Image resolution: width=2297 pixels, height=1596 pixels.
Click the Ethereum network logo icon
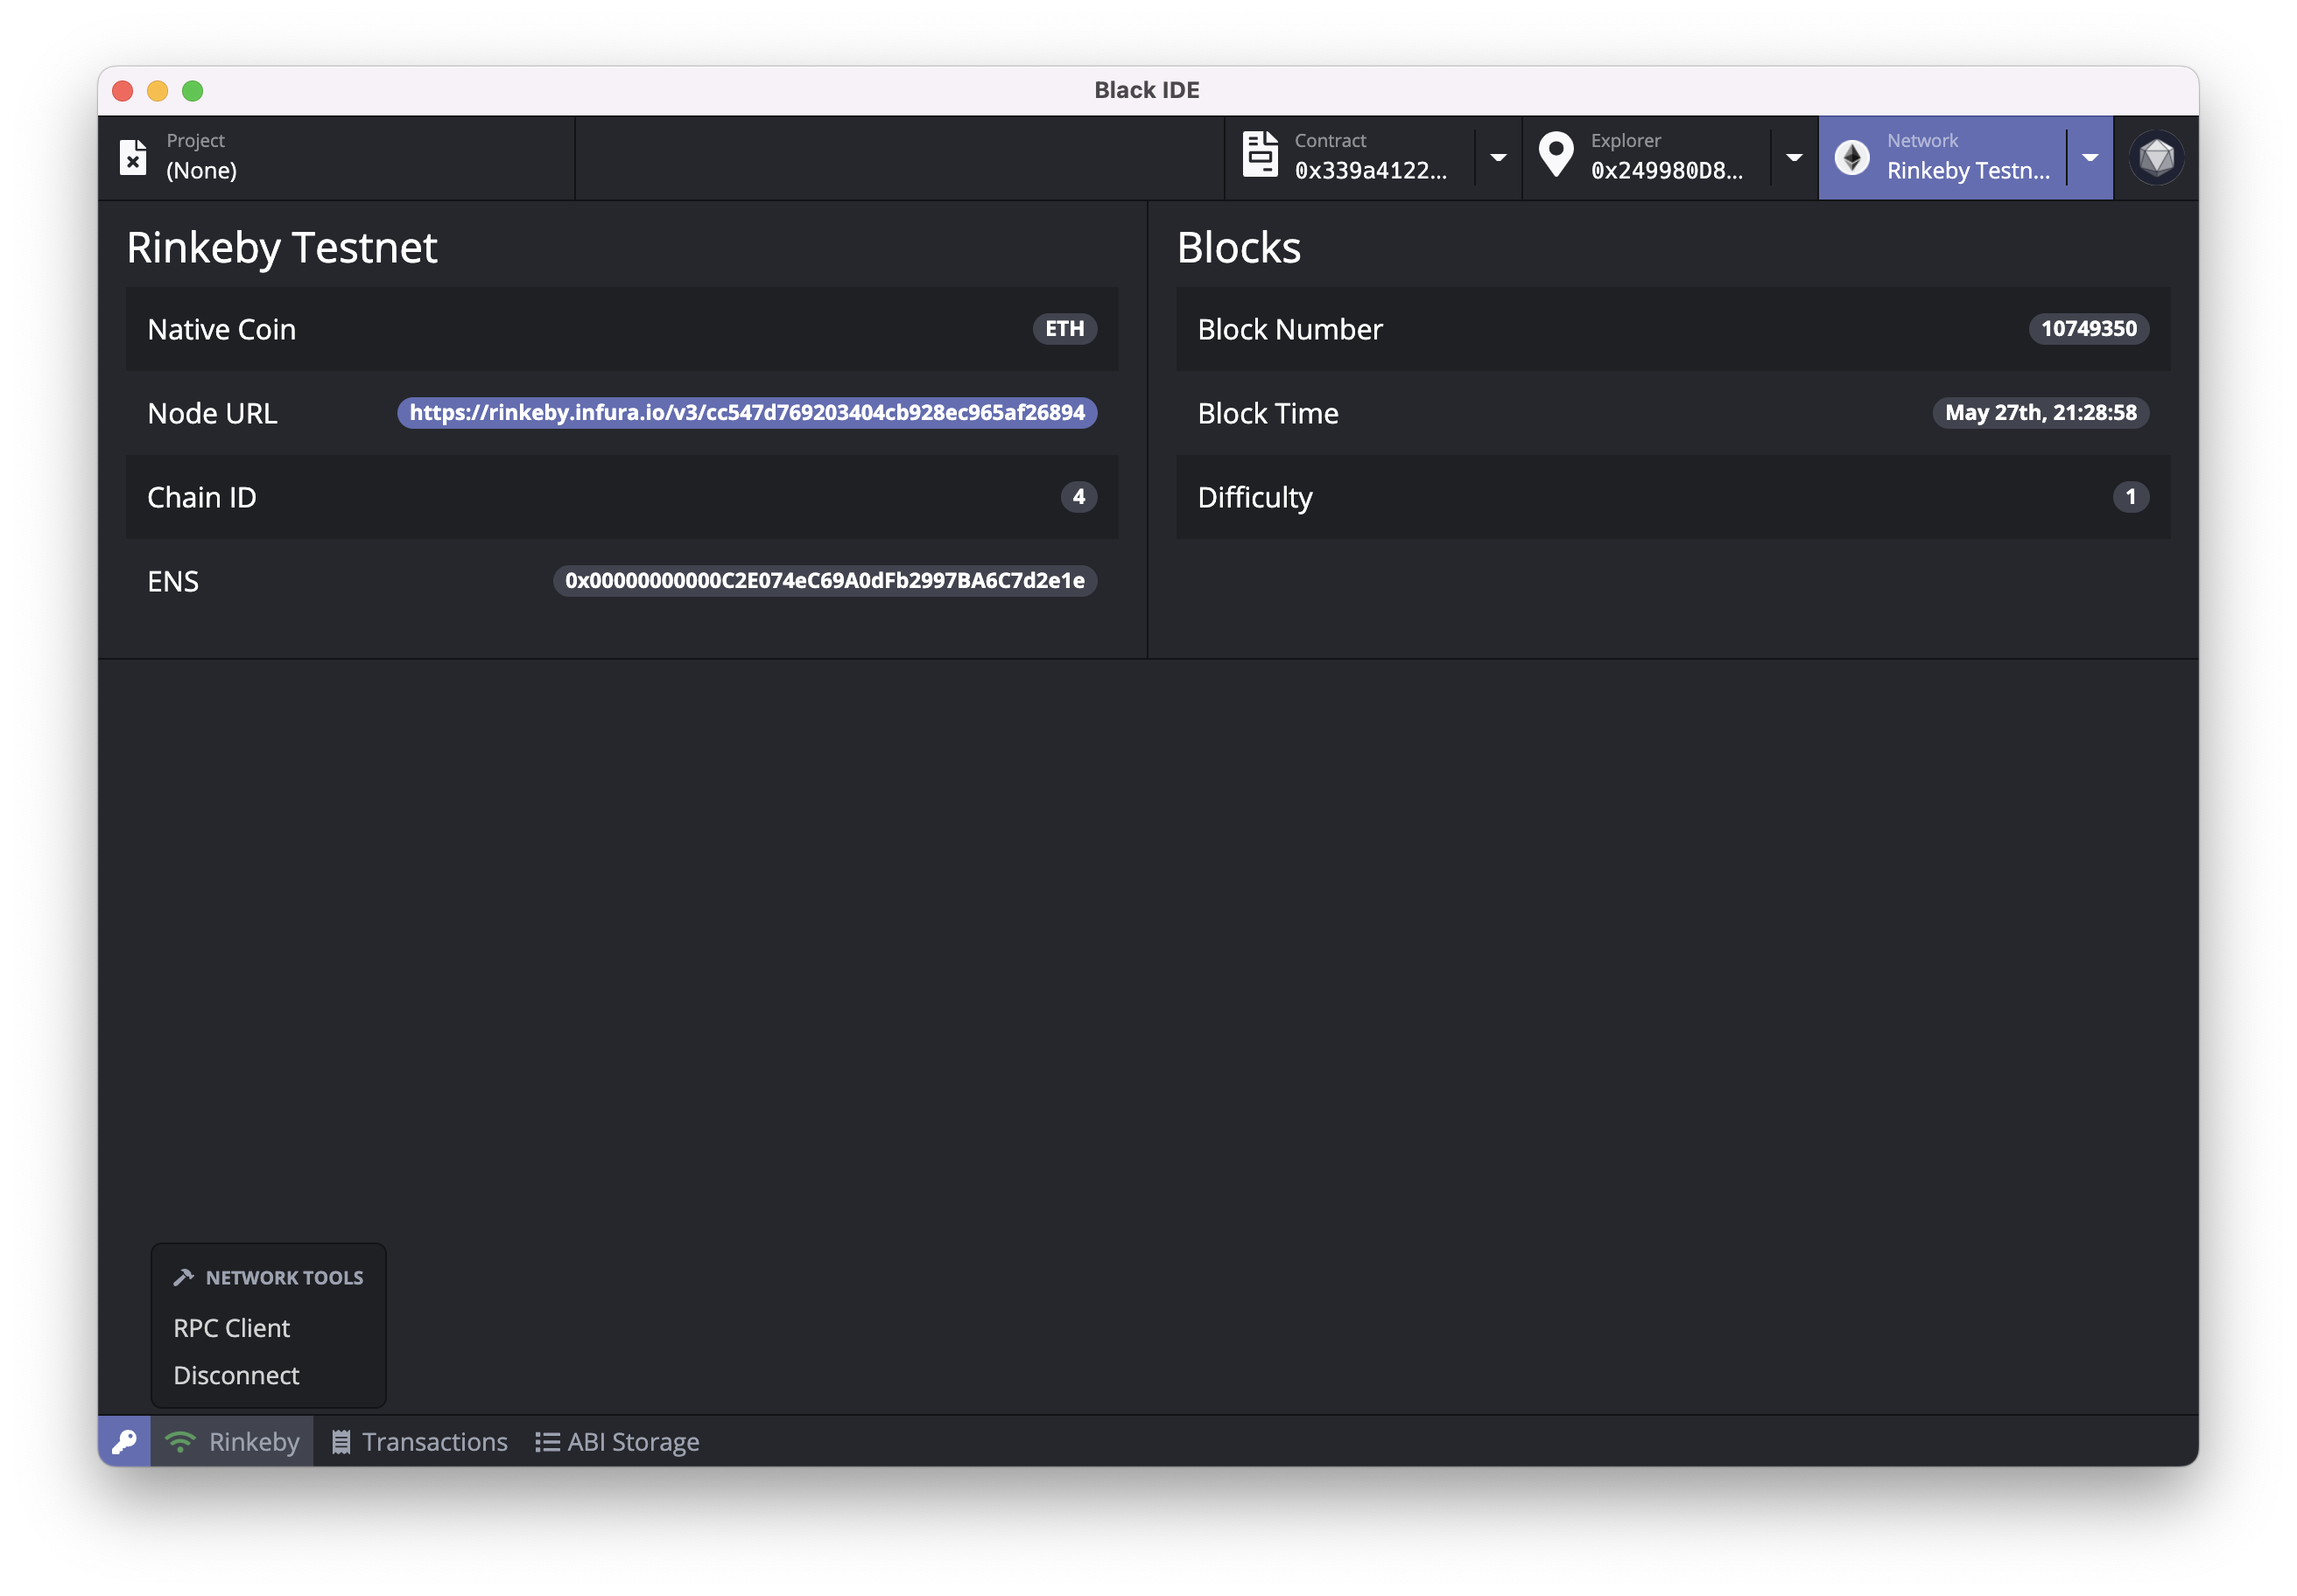point(1851,157)
